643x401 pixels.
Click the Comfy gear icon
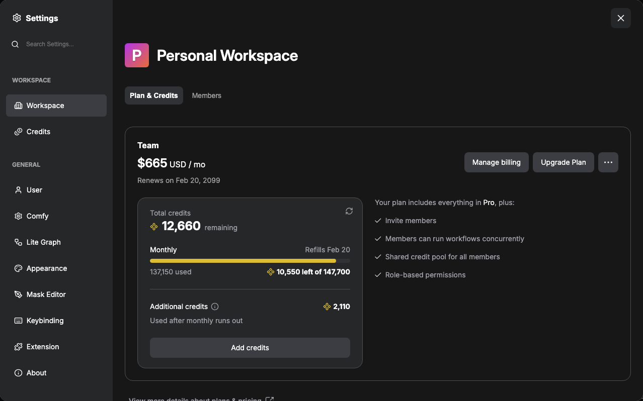pos(19,216)
